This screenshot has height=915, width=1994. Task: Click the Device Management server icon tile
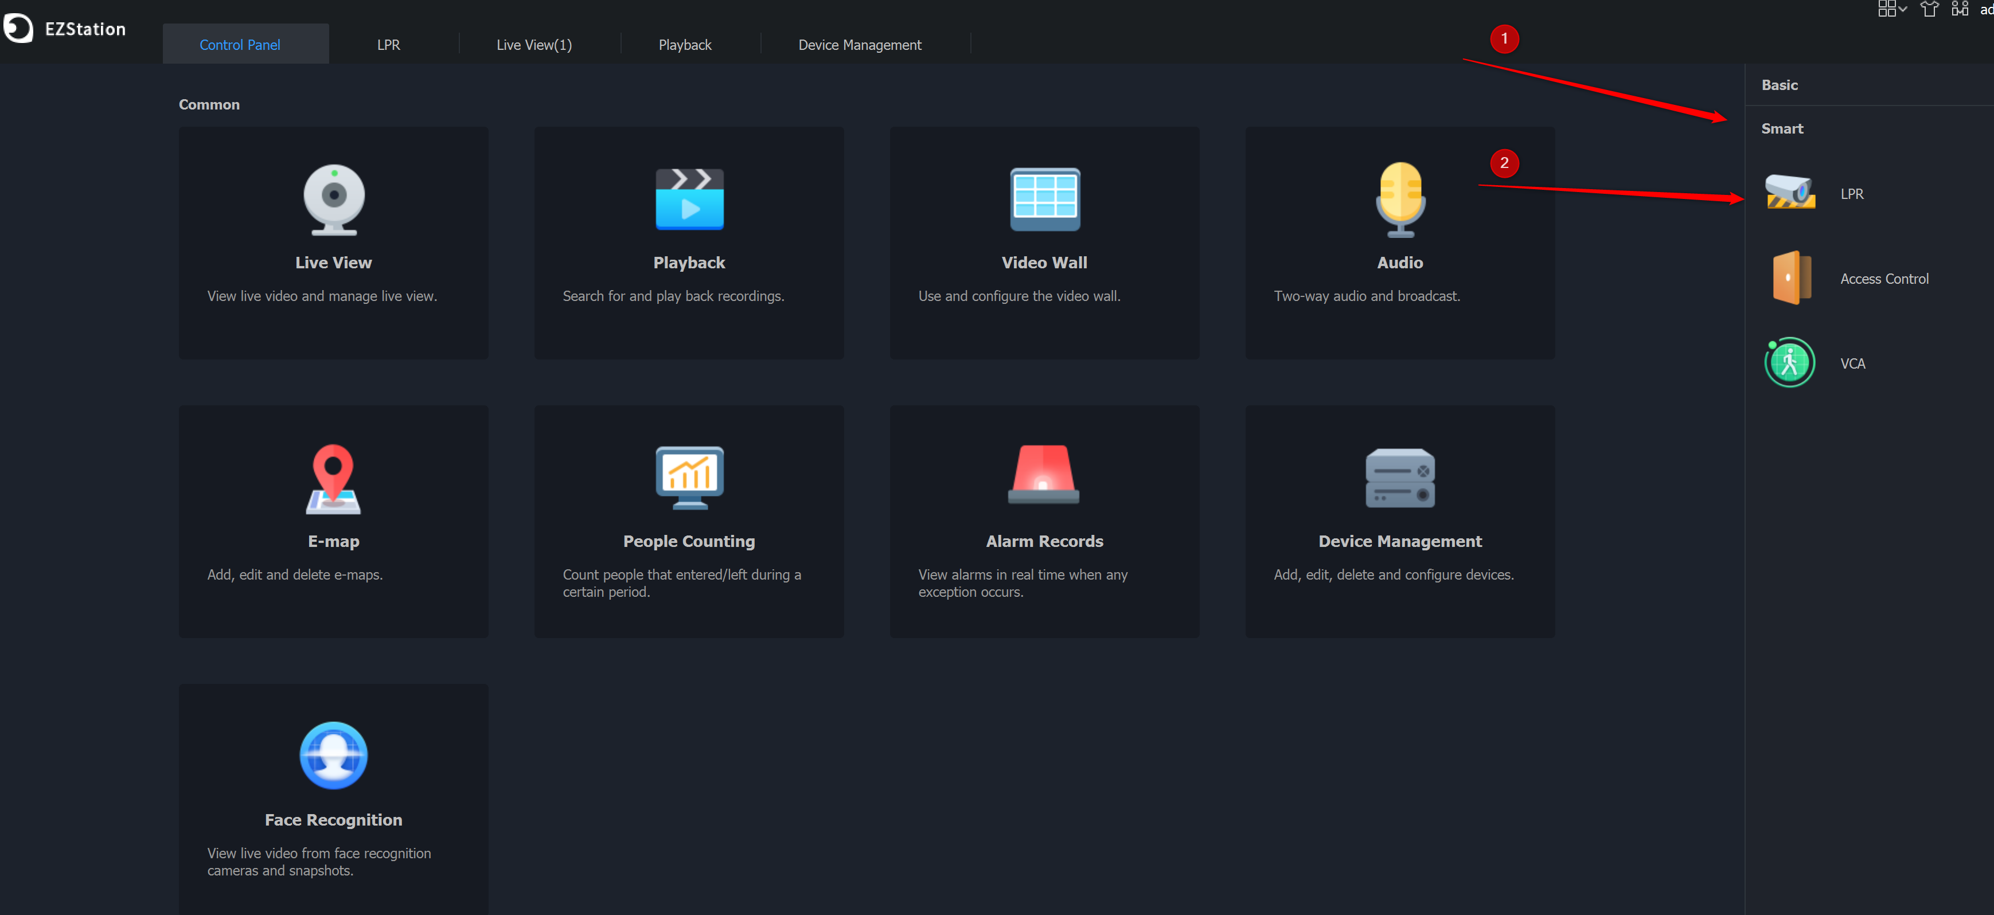[x=1399, y=478]
